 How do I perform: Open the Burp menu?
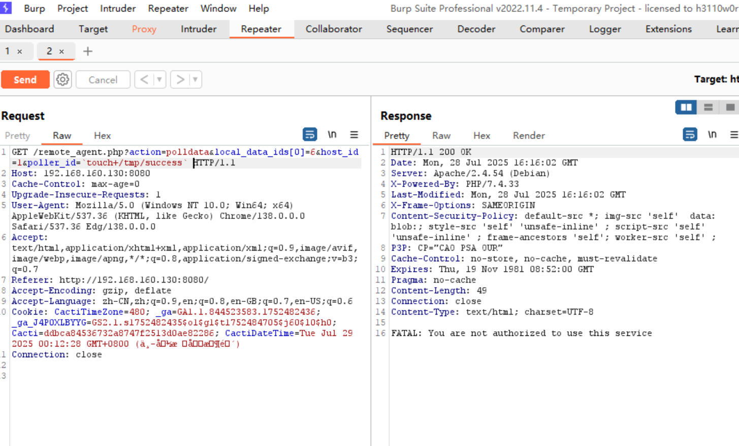pyautogui.click(x=35, y=9)
